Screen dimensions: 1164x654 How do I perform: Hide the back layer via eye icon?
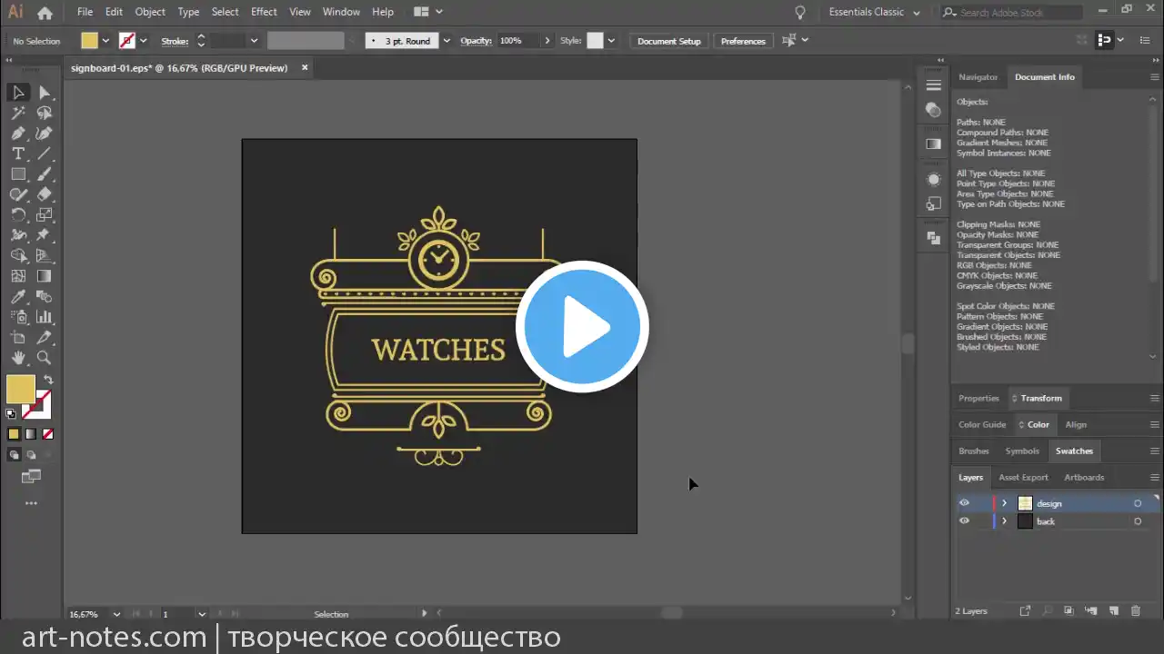point(964,521)
